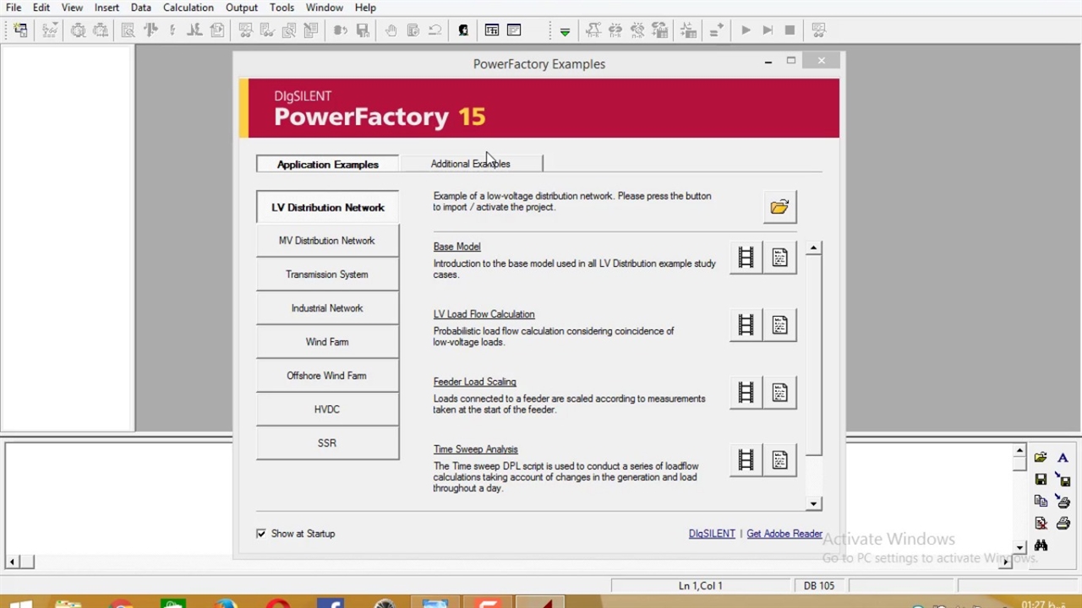The height and width of the screenshot is (608, 1082).
Task: Play the Base Model demo video
Action: point(746,258)
